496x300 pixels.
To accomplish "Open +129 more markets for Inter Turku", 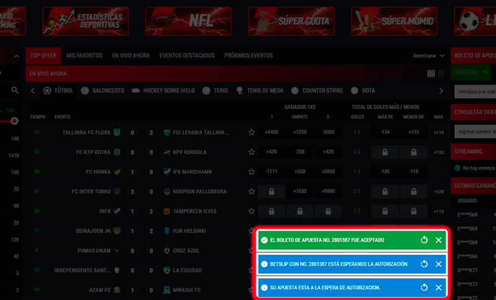I will 439,192.
